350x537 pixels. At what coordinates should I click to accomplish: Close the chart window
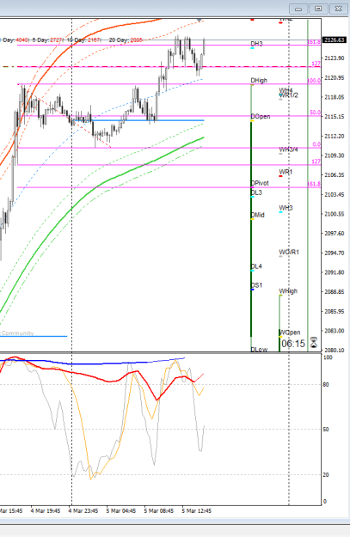coord(339,9)
